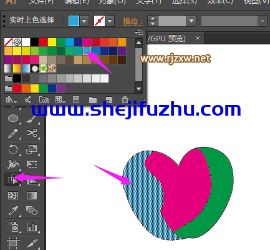The image size is (270, 250).
Task: Select the Rotate tool
Action: [x=13, y=149]
